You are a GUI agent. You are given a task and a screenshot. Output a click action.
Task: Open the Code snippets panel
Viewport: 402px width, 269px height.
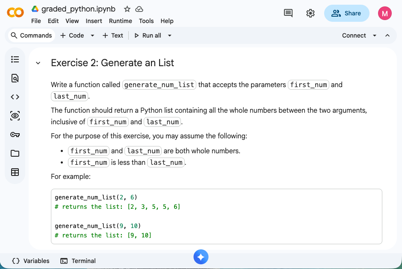[x=15, y=97]
